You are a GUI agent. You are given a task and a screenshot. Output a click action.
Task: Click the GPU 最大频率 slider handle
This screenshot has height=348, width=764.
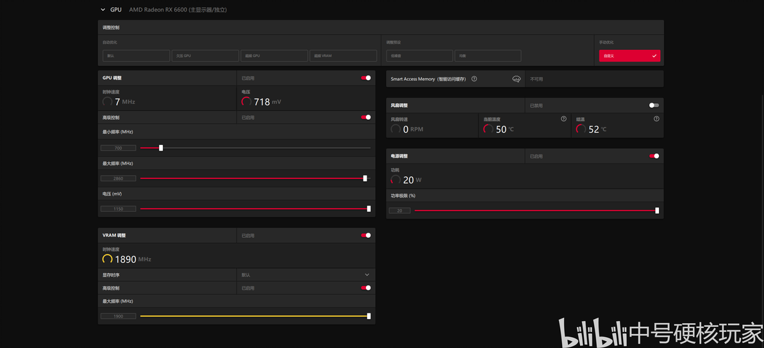pos(365,178)
